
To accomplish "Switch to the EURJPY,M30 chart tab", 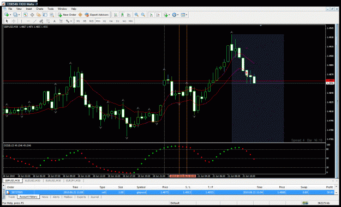I will pyautogui.click(x=73, y=181).
